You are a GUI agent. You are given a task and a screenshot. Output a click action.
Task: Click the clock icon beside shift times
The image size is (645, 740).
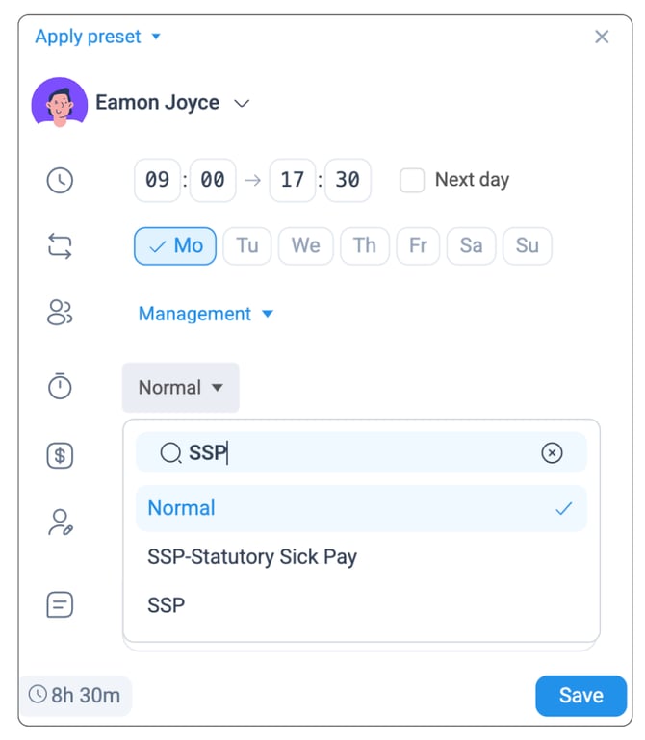(x=60, y=180)
